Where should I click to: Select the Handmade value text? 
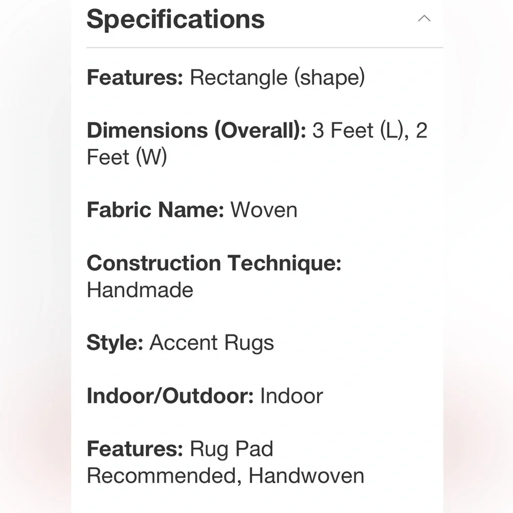coord(140,290)
